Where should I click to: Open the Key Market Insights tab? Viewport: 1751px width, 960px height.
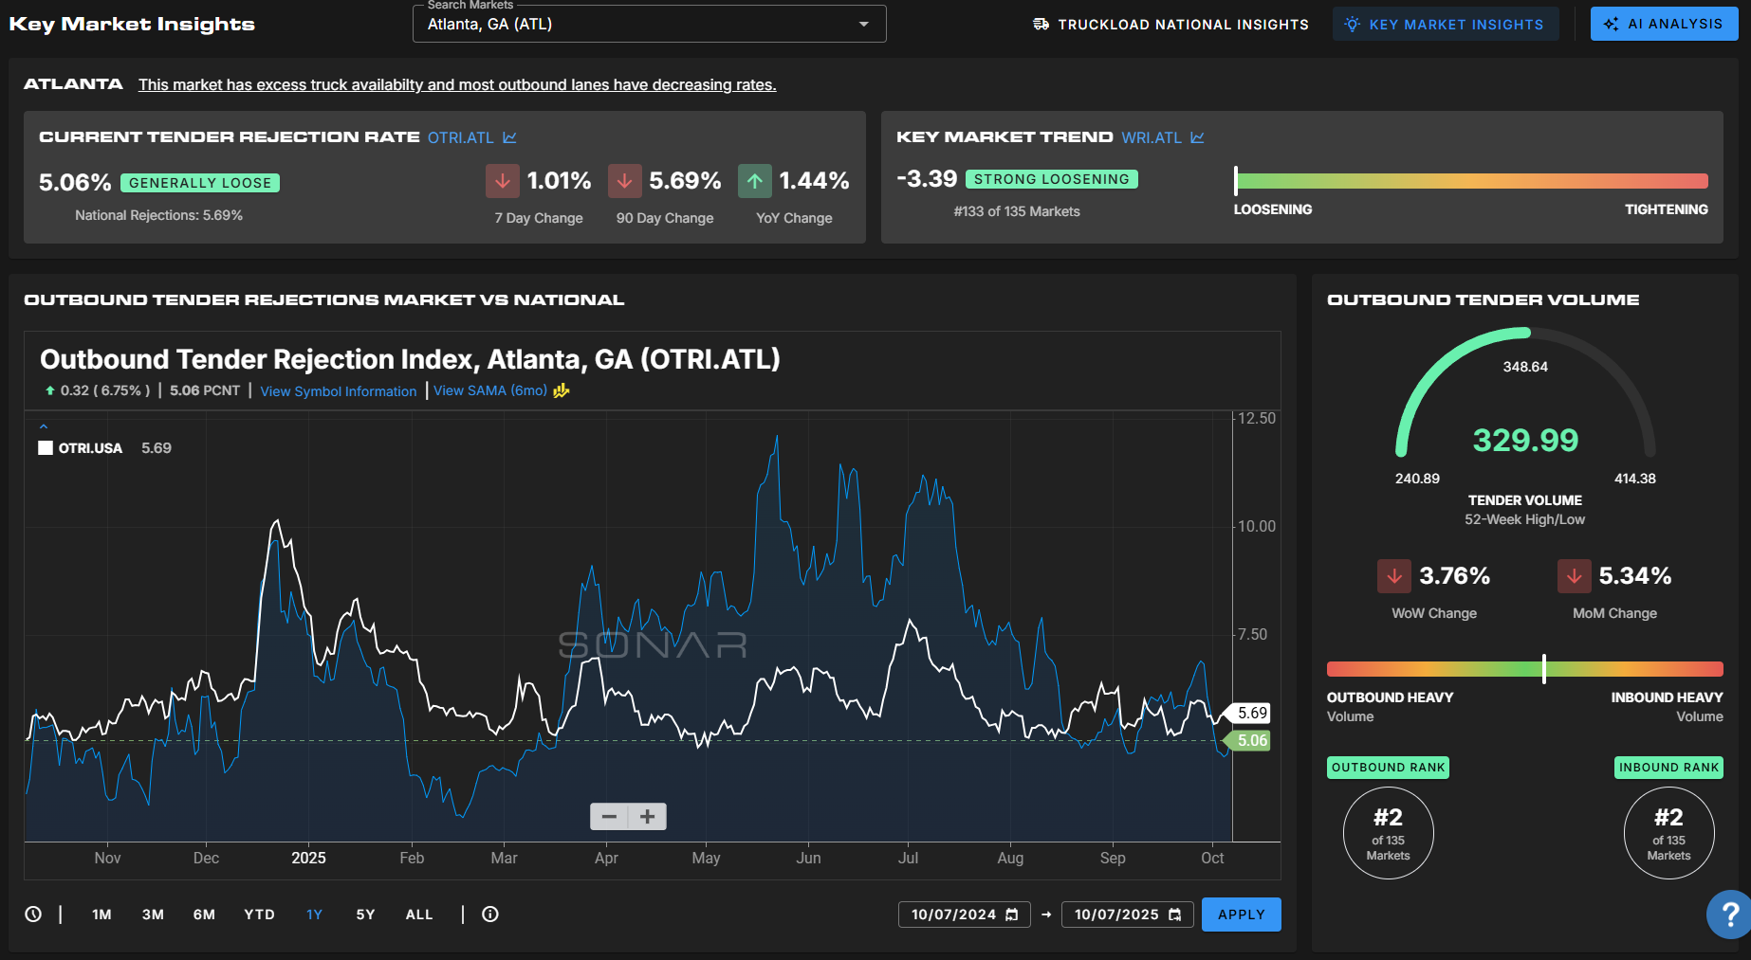pyautogui.click(x=1445, y=25)
